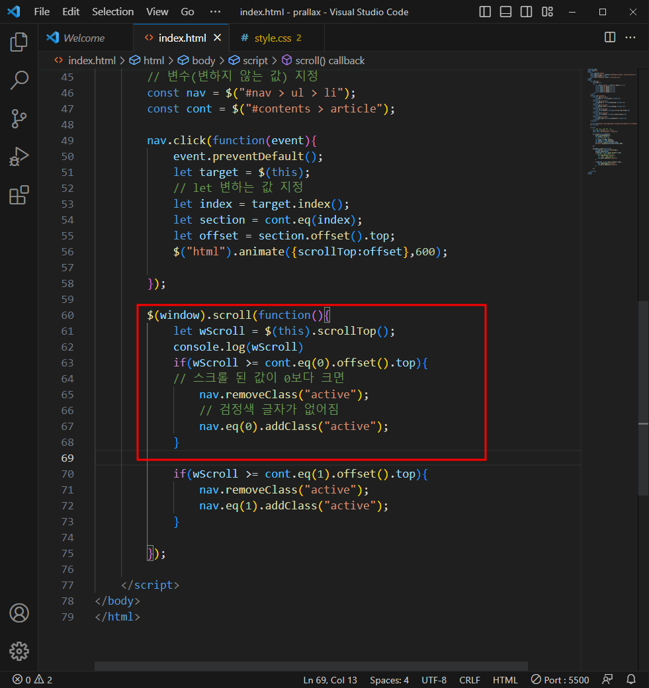
Task: Click body in the breadcrumb
Action: tap(204, 61)
